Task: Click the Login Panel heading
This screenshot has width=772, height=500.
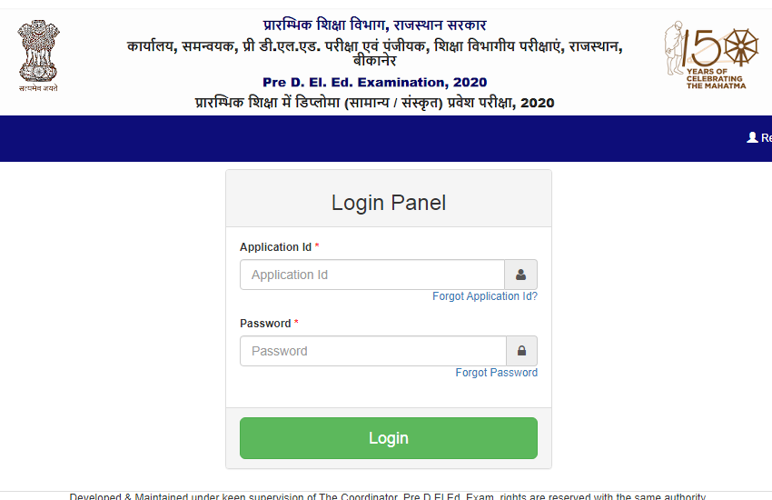Action: click(389, 203)
